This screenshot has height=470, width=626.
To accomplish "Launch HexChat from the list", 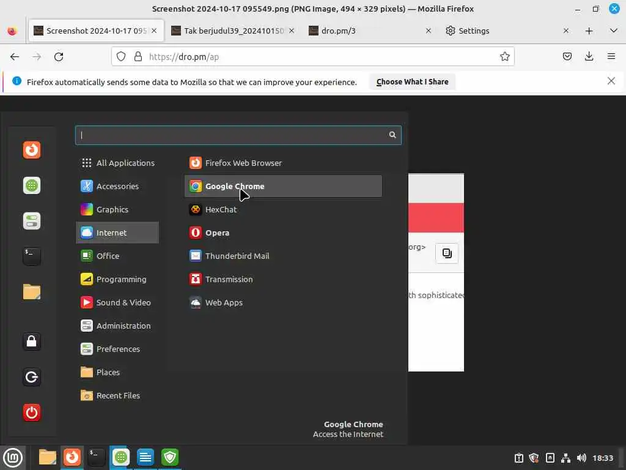I will click(x=283, y=209).
